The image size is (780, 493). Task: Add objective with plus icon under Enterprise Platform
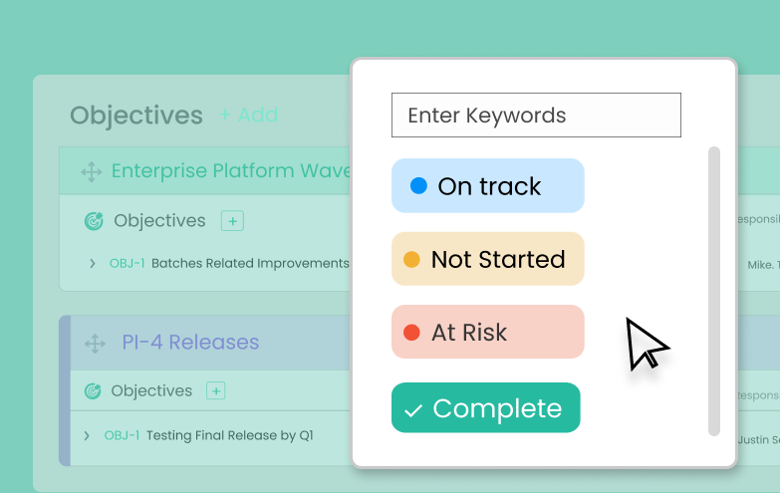tap(232, 221)
